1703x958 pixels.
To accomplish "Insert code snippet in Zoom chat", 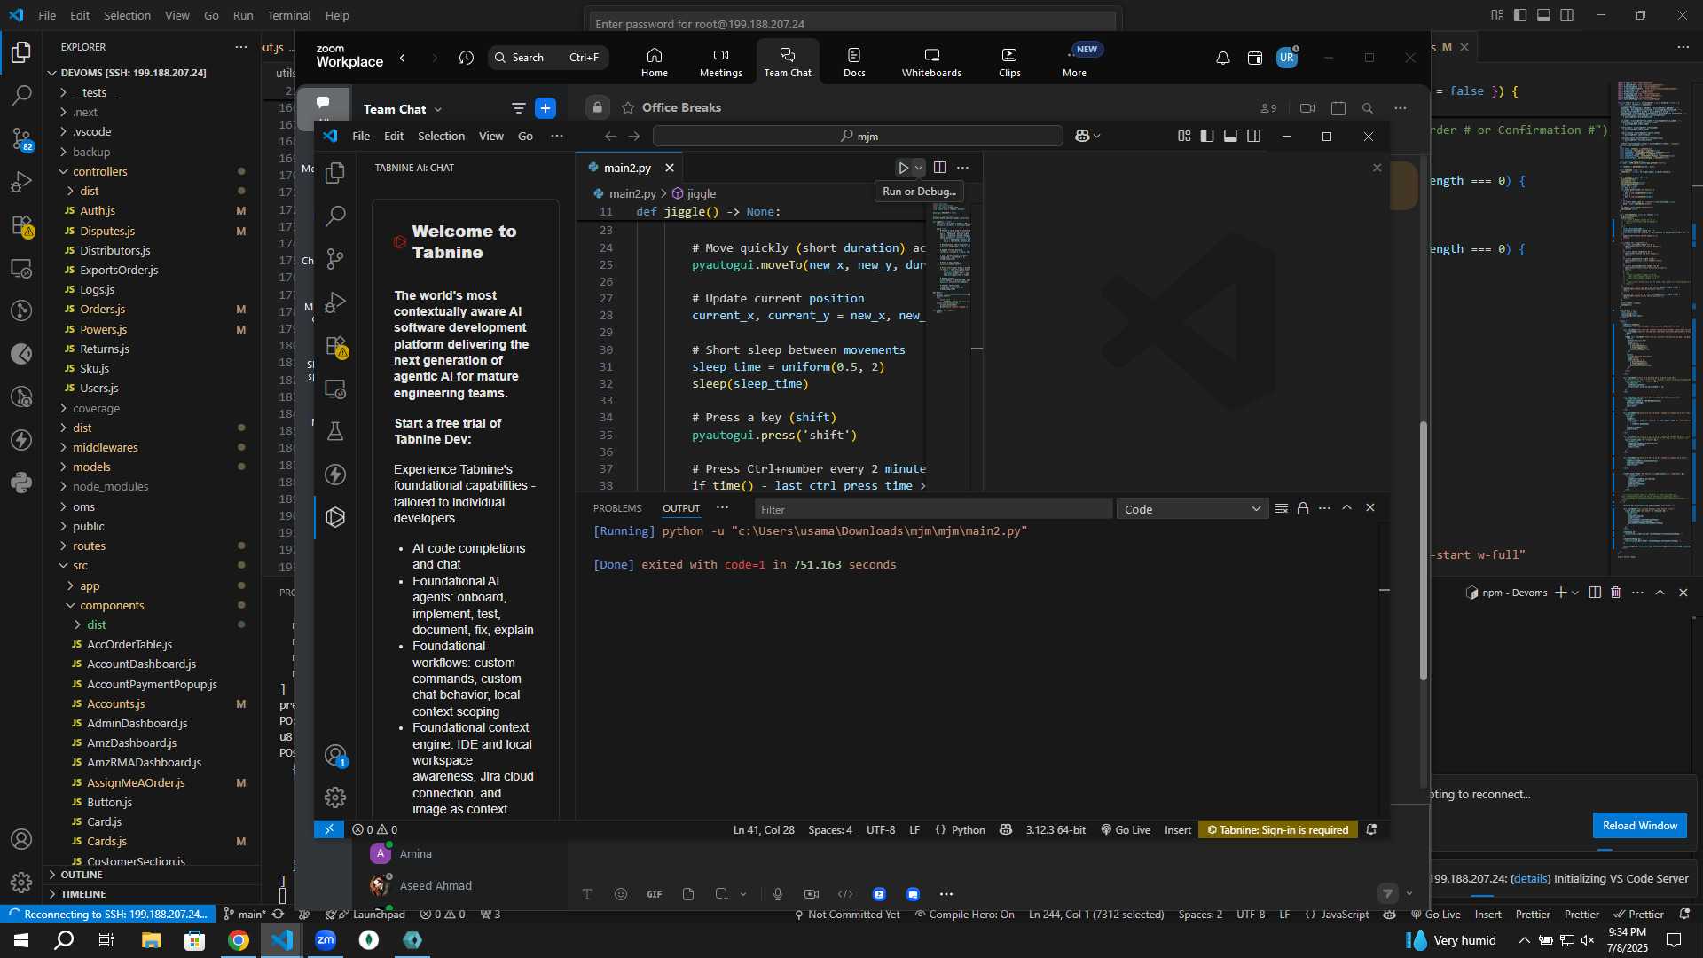I will pyautogui.click(x=845, y=894).
